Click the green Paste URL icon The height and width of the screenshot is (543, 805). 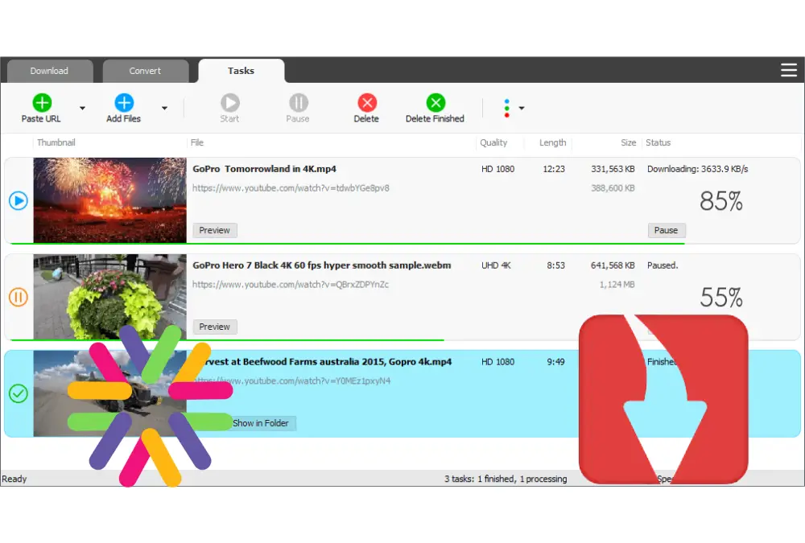click(42, 103)
